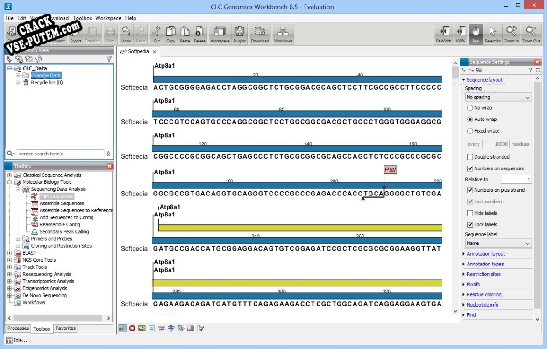Set zoom to 100% icon
Screen dimensions: 547x349
pyautogui.click(x=460, y=34)
